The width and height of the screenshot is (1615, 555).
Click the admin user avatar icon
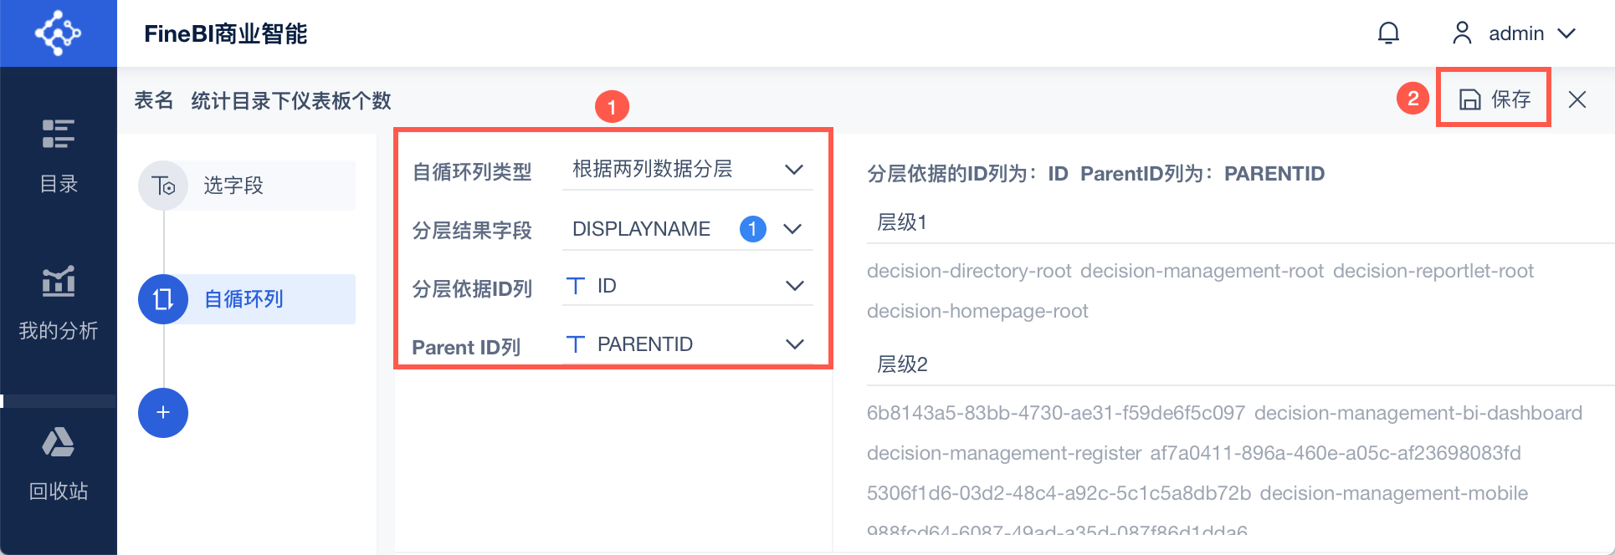point(1462,33)
